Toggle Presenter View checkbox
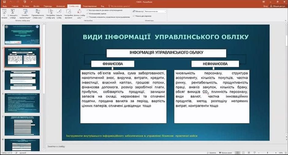Viewport: 288px width, 155px height. pos(134,16)
